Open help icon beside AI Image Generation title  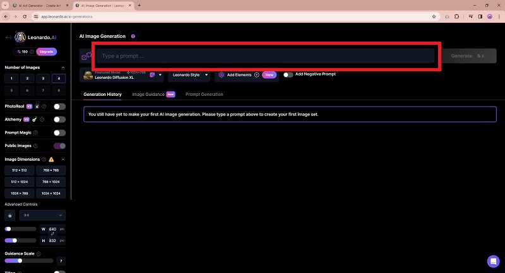133,37
